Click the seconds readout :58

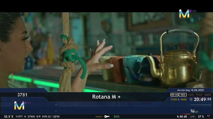[x=209, y=99]
